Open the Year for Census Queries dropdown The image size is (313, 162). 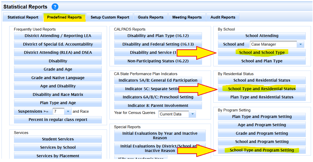click(x=192, y=114)
